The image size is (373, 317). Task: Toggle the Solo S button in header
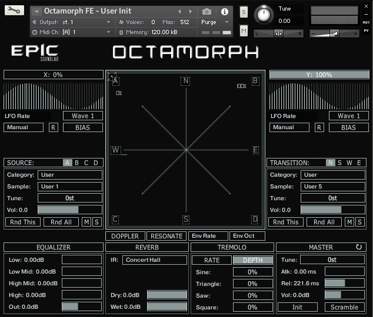coord(244,12)
